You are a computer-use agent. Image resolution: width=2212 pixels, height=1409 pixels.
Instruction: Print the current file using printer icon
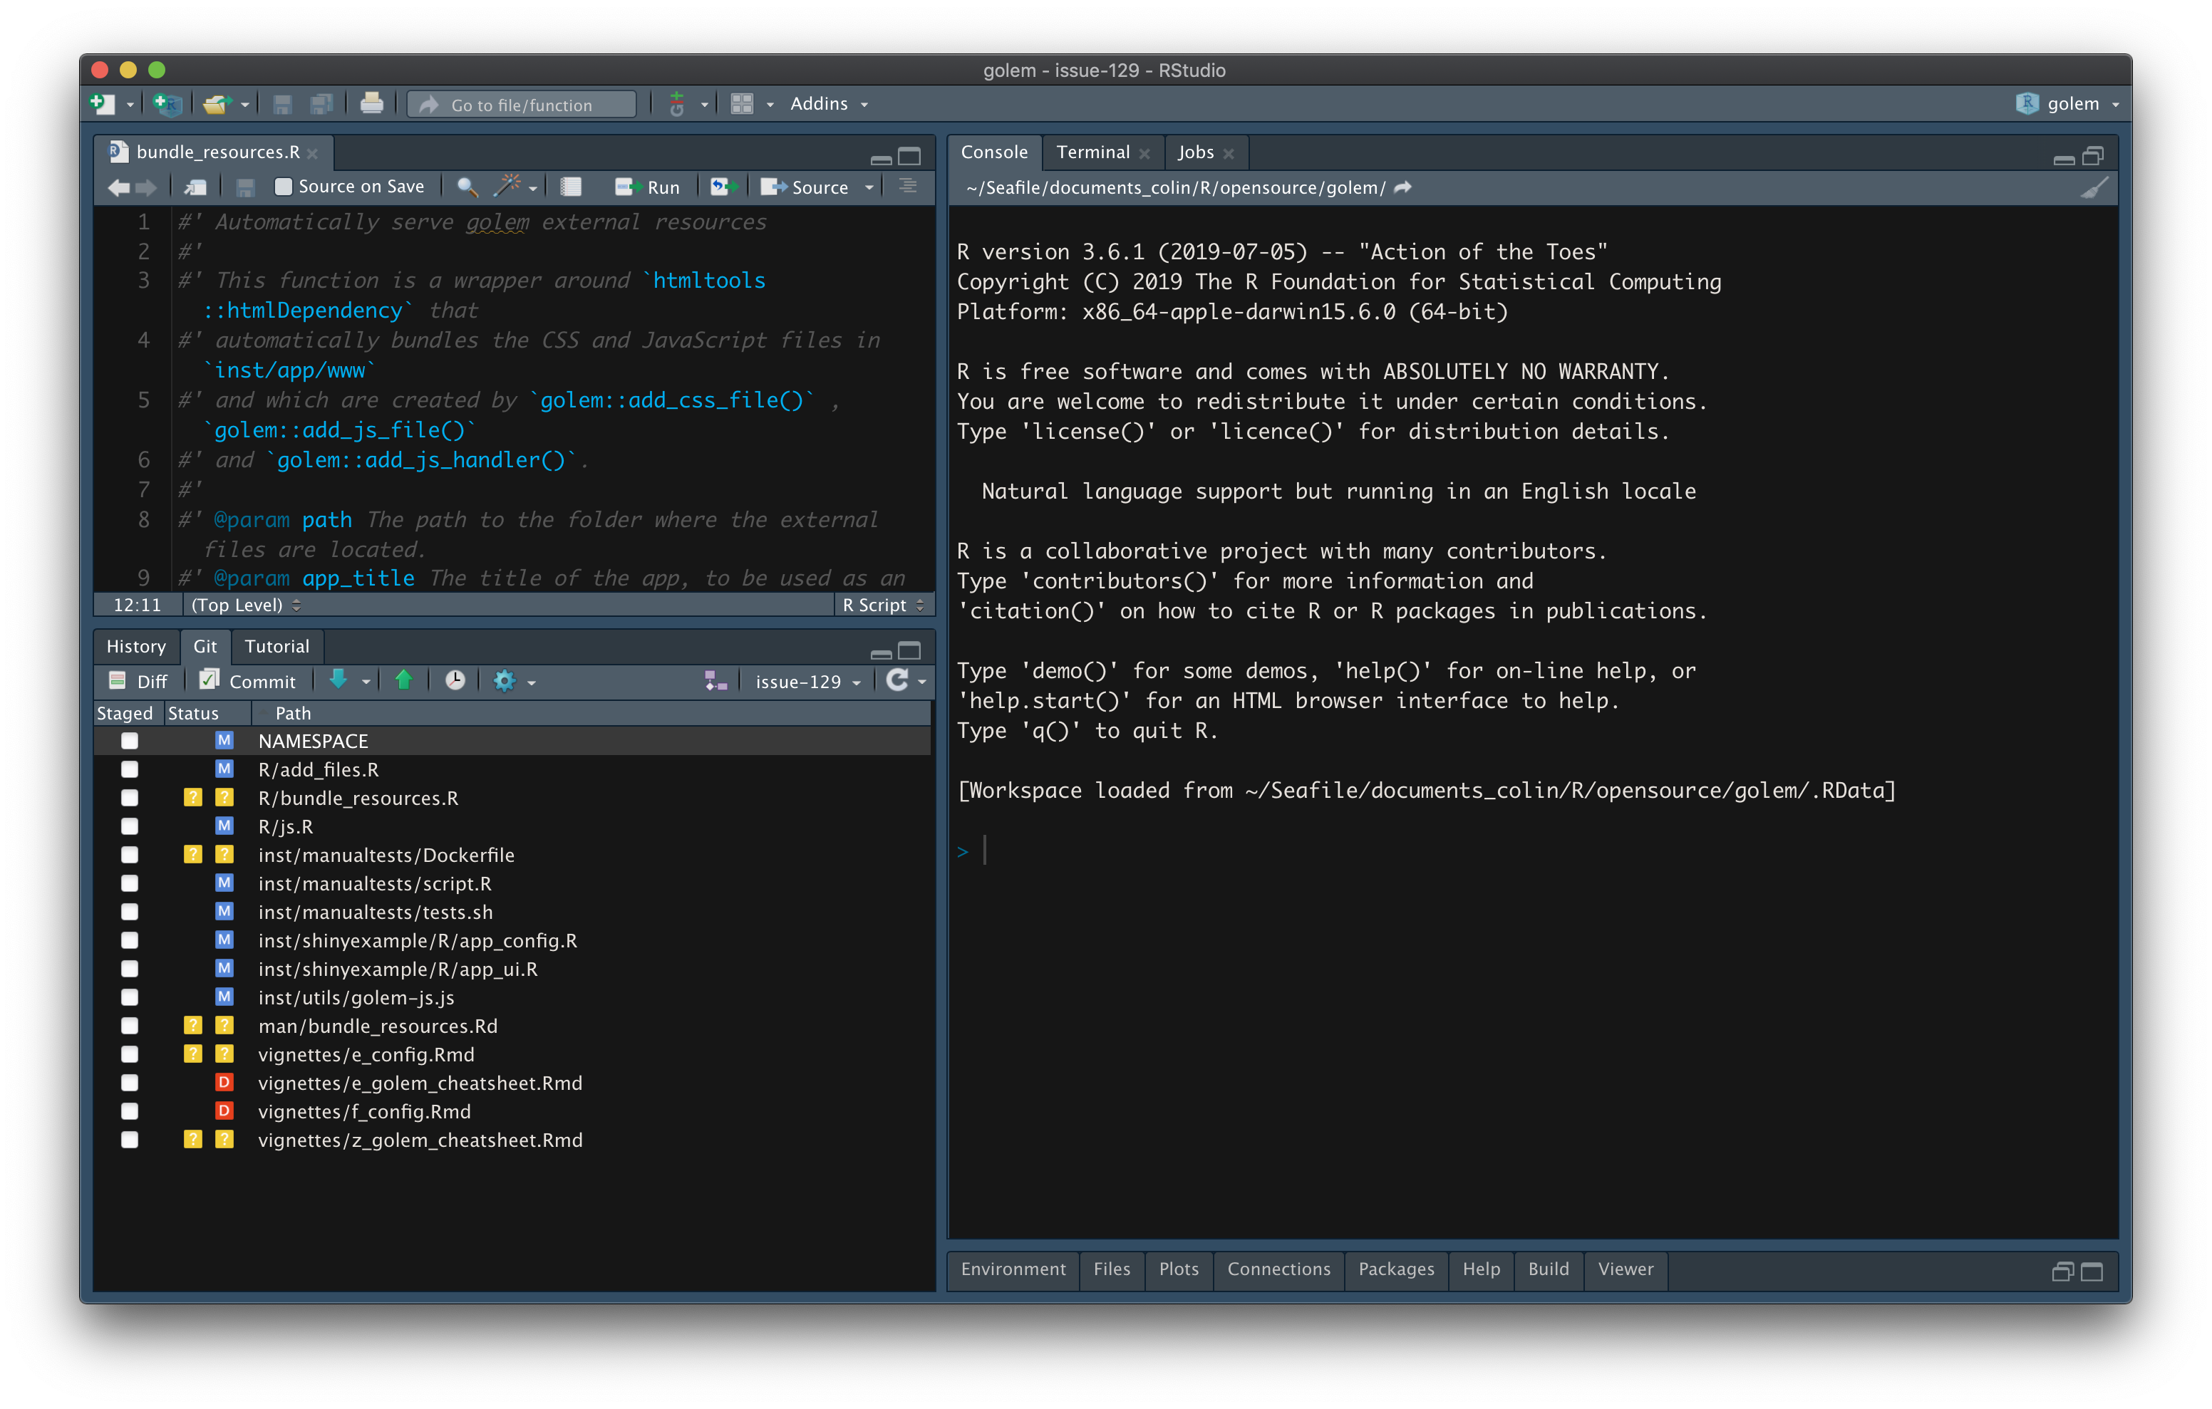[372, 104]
